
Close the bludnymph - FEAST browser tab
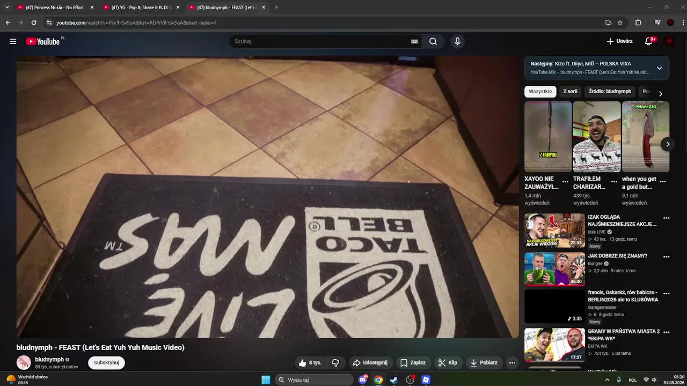(x=264, y=8)
